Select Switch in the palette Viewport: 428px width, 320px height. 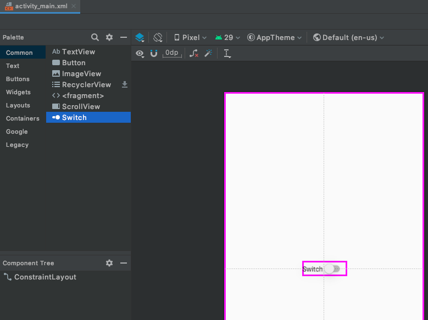click(88, 117)
